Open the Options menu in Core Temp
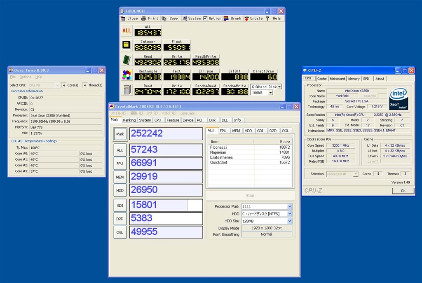This screenshot has height=283, width=422. coord(25,77)
